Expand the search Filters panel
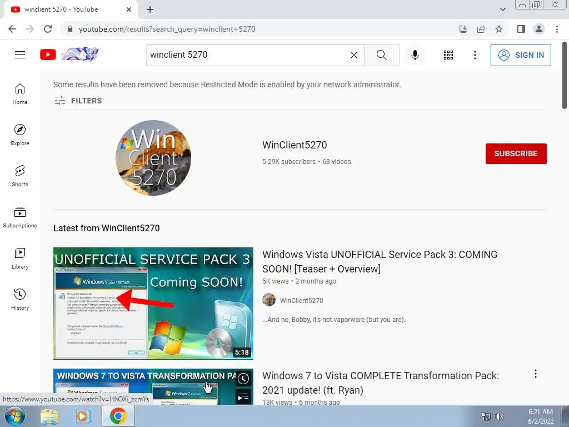This screenshot has height=427, width=569. click(78, 101)
